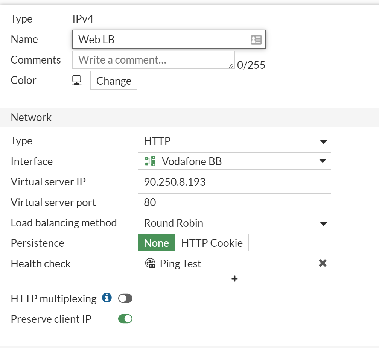
Task: Open the Type dropdown showing HTTP
Action: (234, 141)
